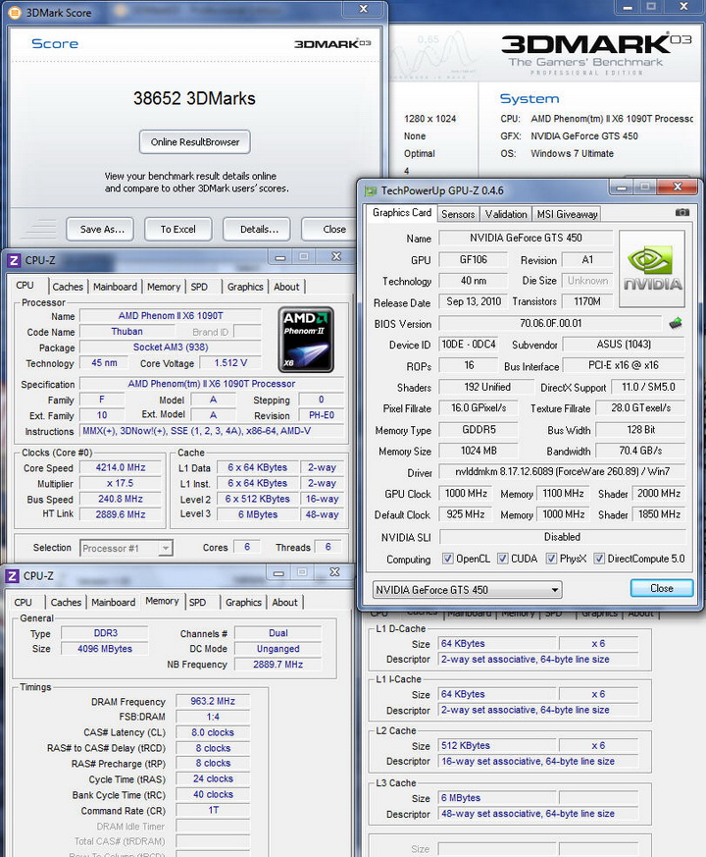Click the DRAM Frequency value 963.2 MHz

[213, 701]
